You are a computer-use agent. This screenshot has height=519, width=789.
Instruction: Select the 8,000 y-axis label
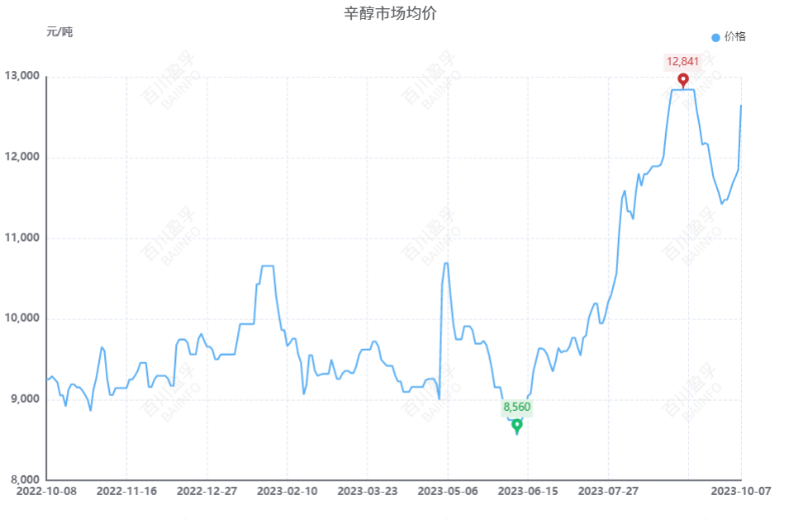(x=25, y=479)
